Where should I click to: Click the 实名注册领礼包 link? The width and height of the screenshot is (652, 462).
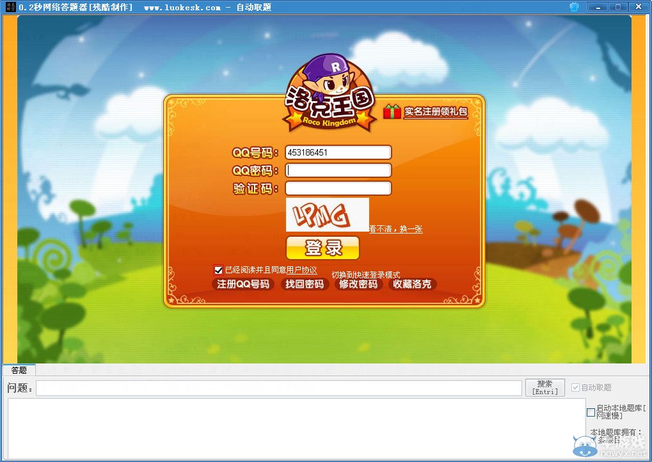[x=436, y=112]
